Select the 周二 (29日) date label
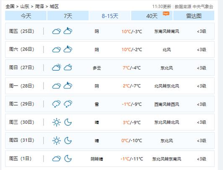The width and height of the screenshot is (223, 170). (22, 104)
